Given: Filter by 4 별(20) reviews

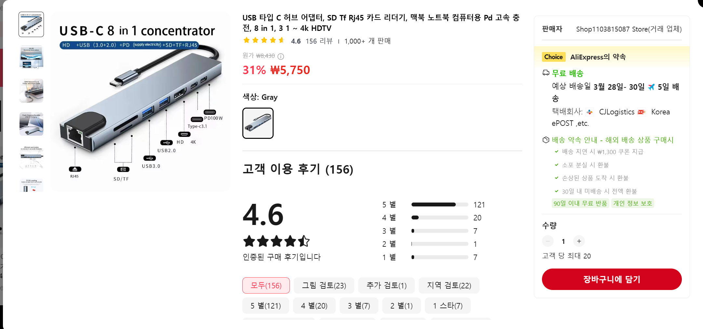Looking at the screenshot, I should [x=314, y=306].
